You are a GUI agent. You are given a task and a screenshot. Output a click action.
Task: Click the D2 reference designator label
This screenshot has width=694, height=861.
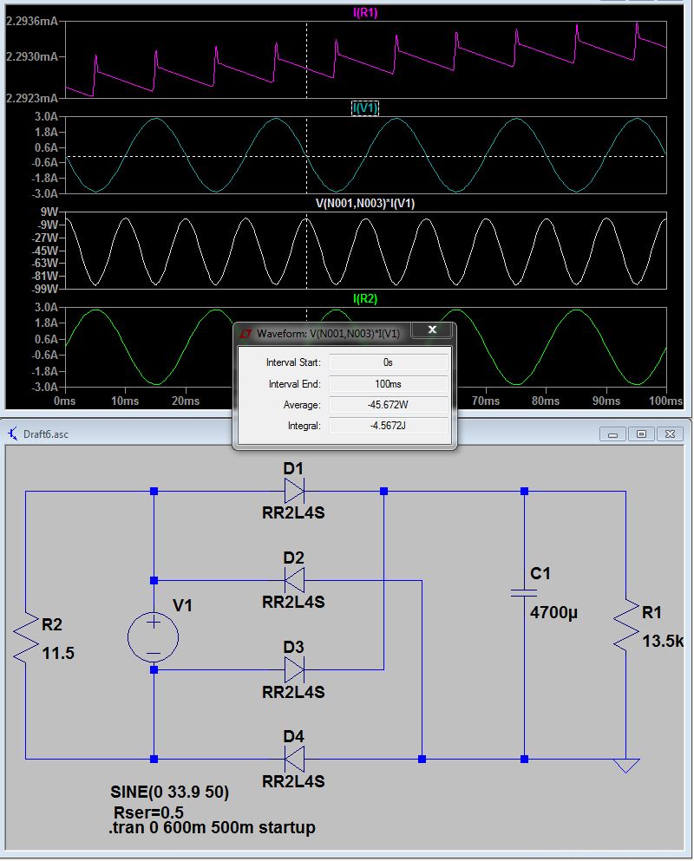(x=293, y=558)
